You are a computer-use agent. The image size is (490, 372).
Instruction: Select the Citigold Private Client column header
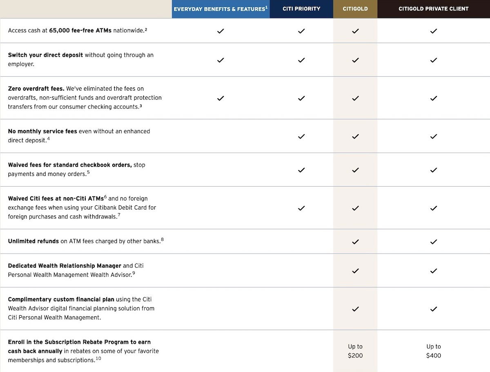point(434,9)
